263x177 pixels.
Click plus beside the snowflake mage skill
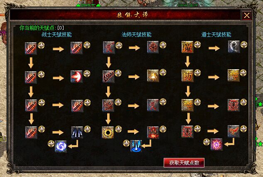(163, 45)
